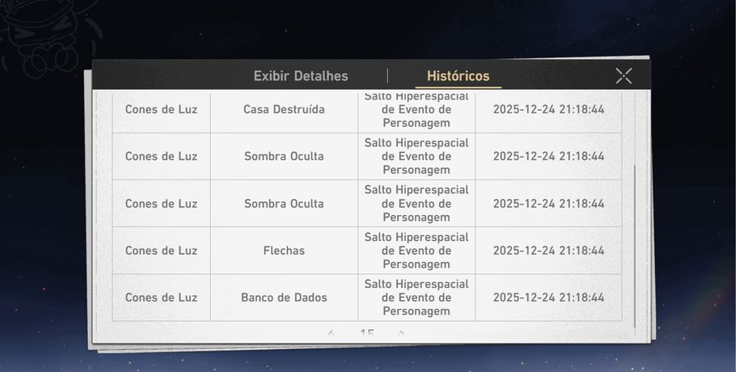Click the records list vertical scrollbar
Screen dimensions: 739x372
point(635,245)
